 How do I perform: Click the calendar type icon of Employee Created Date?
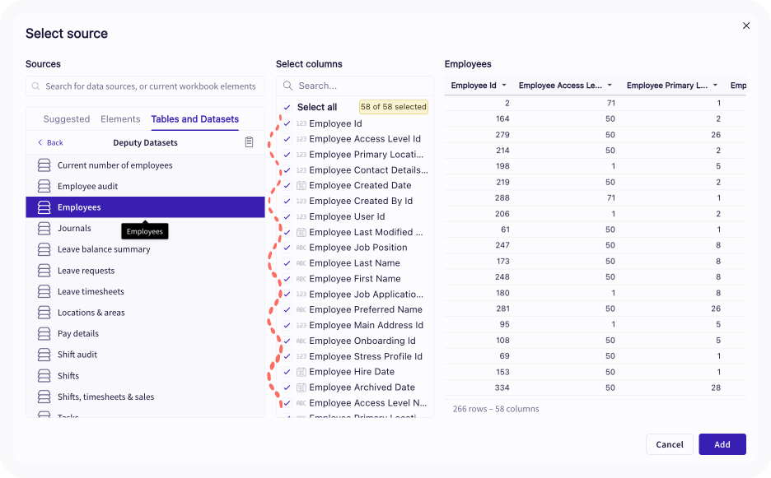[x=301, y=185]
